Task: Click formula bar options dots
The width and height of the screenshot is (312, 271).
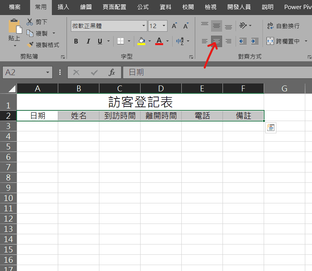Action: 60,72
